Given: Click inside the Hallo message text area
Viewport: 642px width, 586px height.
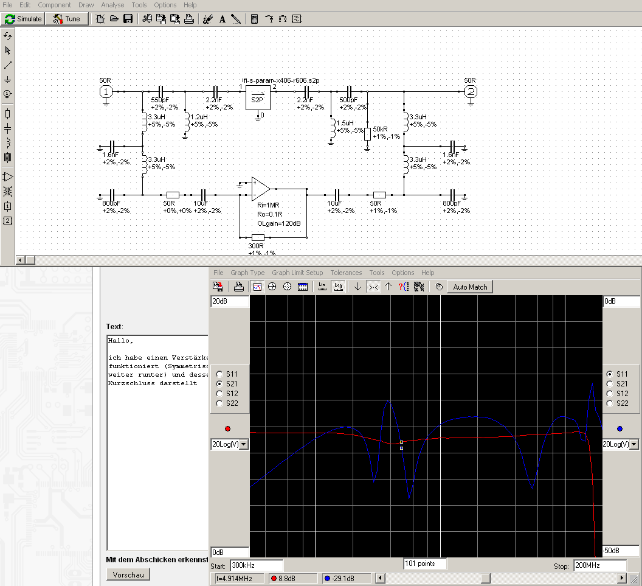Looking at the screenshot, I should [157, 442].
